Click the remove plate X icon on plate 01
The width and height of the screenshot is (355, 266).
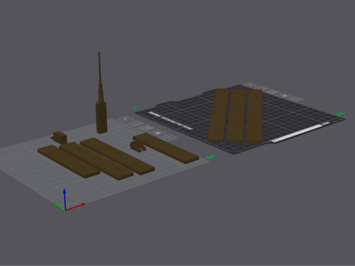(125, 119)
